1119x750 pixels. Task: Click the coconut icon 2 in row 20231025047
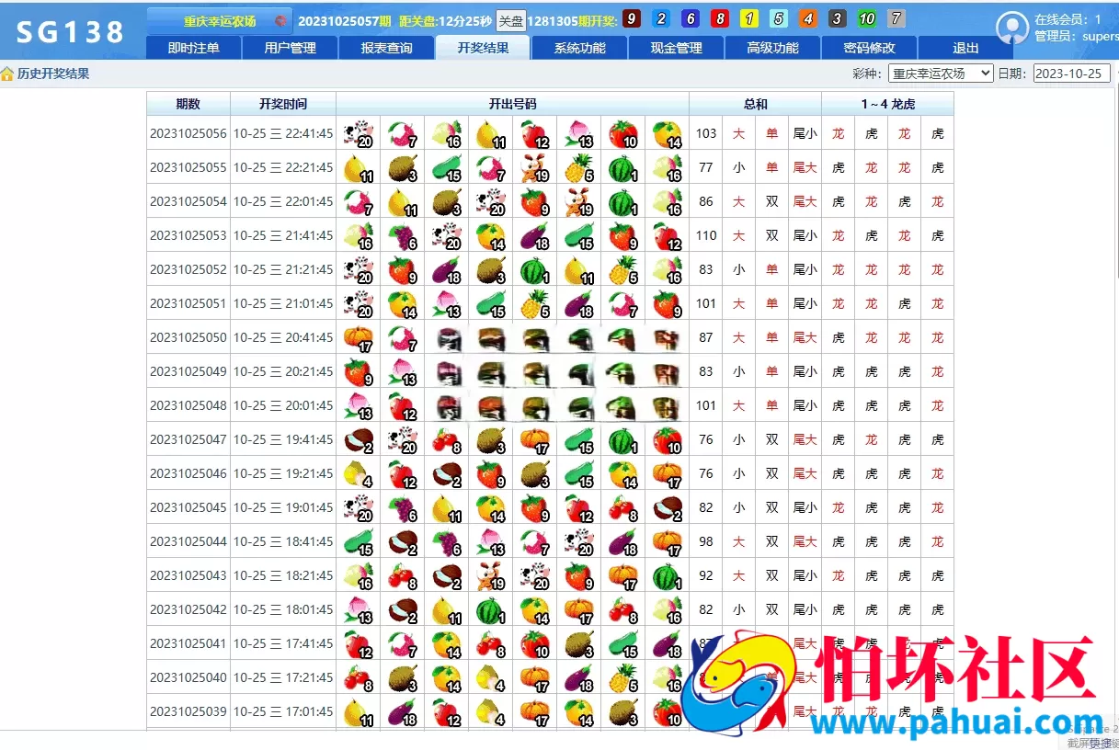click(358, 440)
